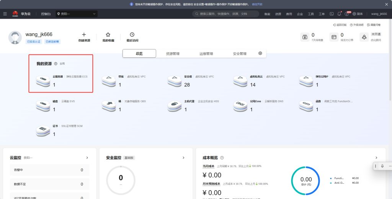Screen dimensions: 392x199
Task: Click the 已绑定邮箱 badge
Action: [x=52, y=42]
